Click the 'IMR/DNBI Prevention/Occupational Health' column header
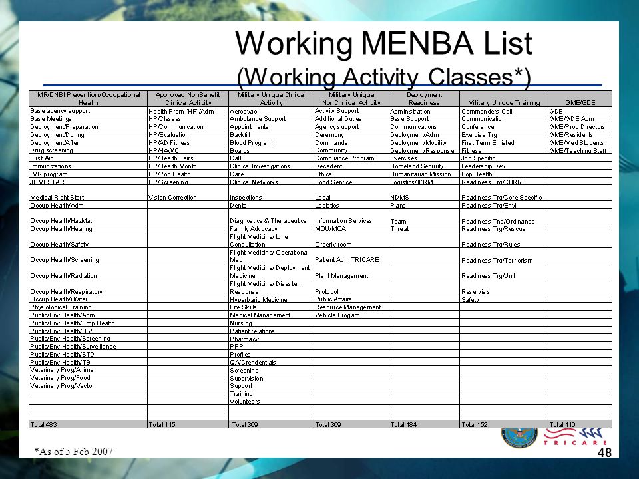Screen dimensions: 639x479 tap(88, 99)
